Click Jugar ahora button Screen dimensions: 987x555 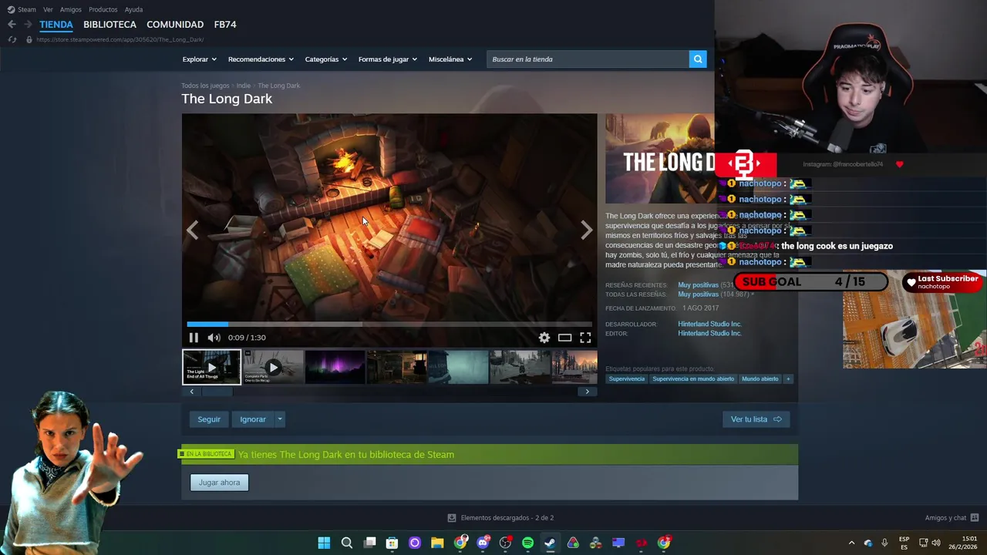219,483
